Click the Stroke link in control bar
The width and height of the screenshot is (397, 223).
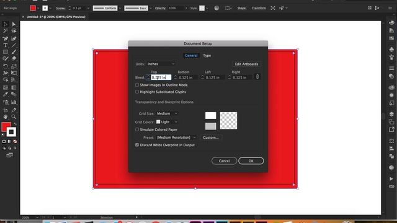click(61, 8)
